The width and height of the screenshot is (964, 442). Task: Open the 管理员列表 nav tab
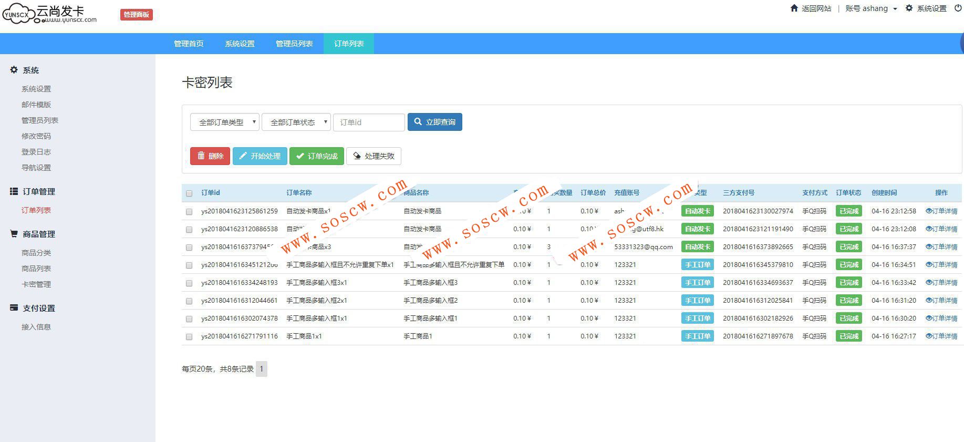point(294,44)
